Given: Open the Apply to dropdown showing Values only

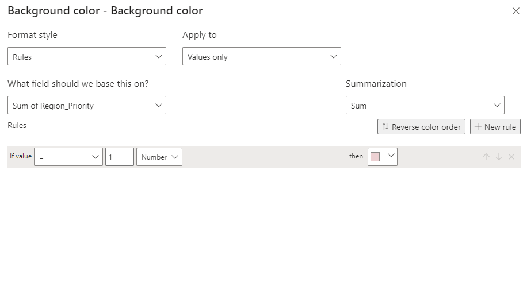Looking at the screenshot, I should 261,56.
